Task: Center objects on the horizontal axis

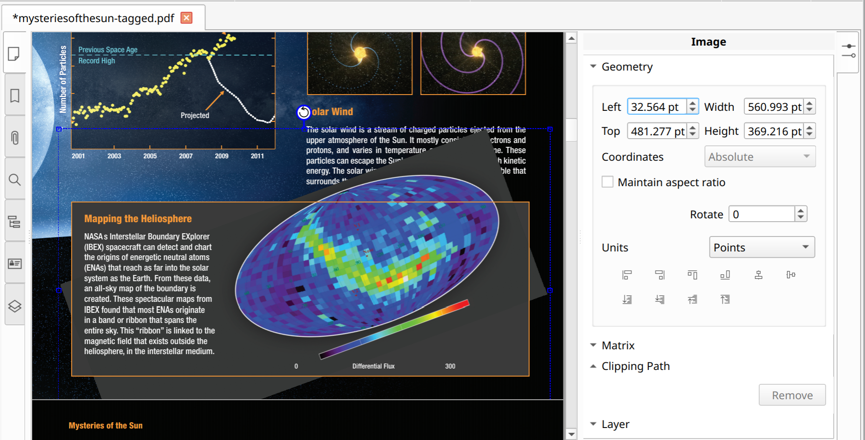Action: (791, 275)
